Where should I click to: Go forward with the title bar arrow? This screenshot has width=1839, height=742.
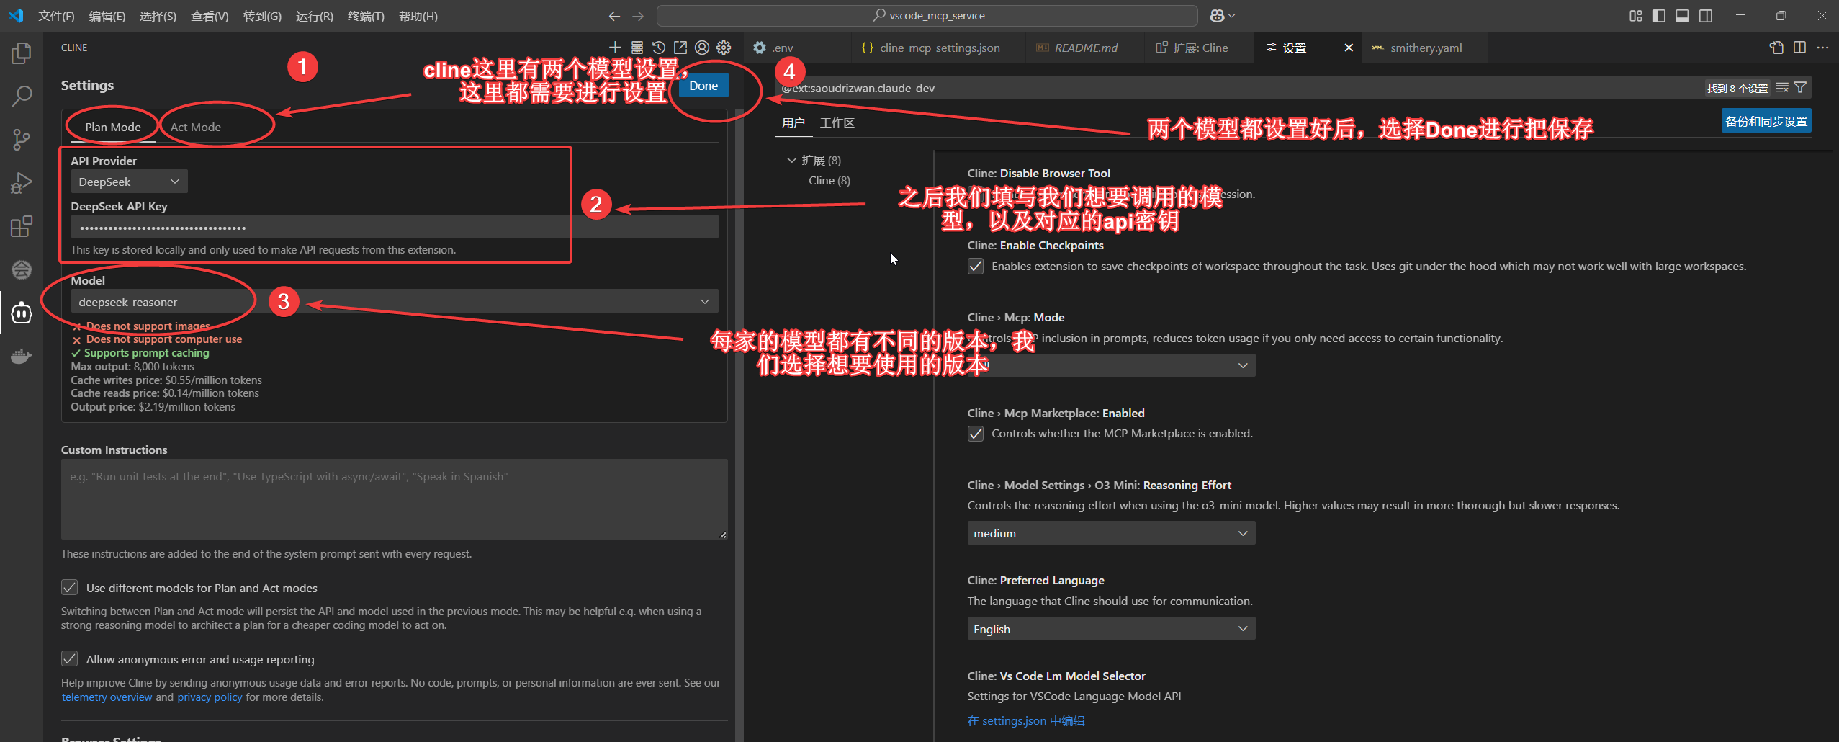pyautogui.click(x=638, y=16)
